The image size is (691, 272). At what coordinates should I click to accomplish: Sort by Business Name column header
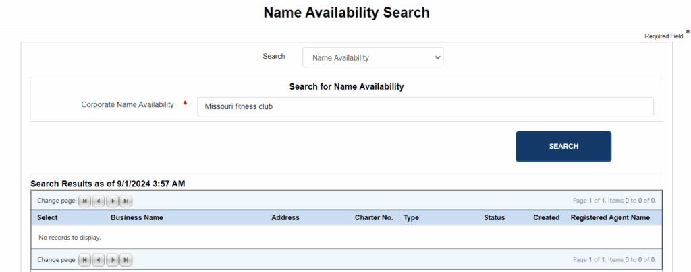[x=136, y=218]
